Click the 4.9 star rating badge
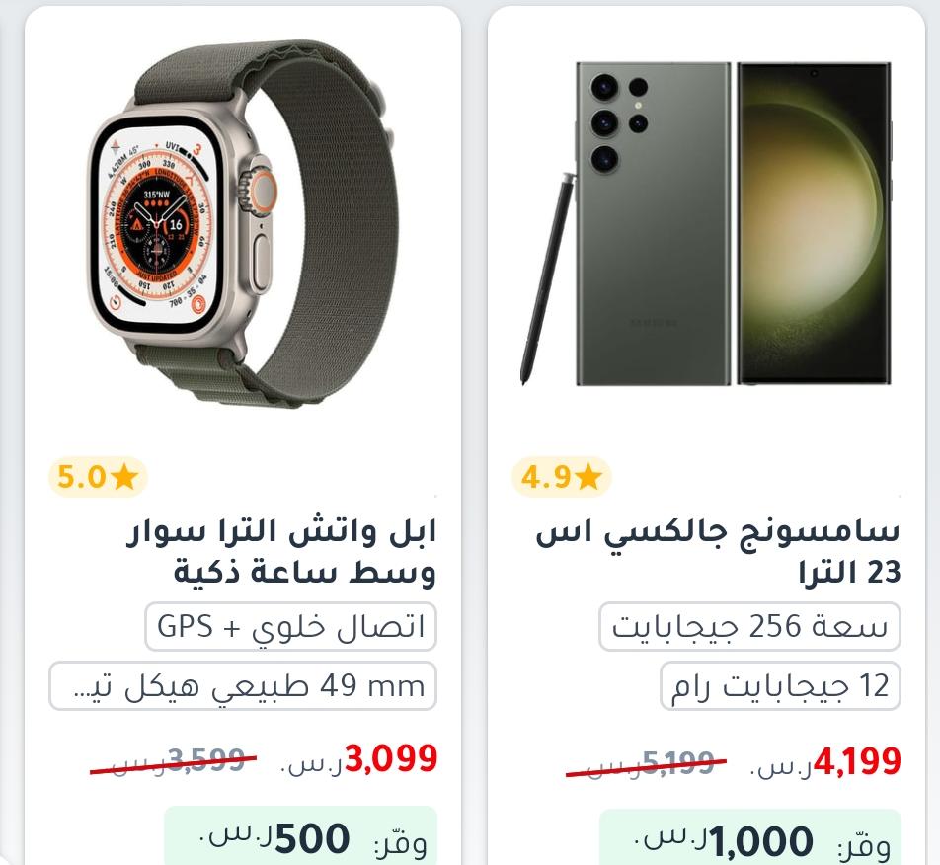Image resolution: width=940 pixels, height=865 pixels. pyautogui.click(x=561, y=477)
